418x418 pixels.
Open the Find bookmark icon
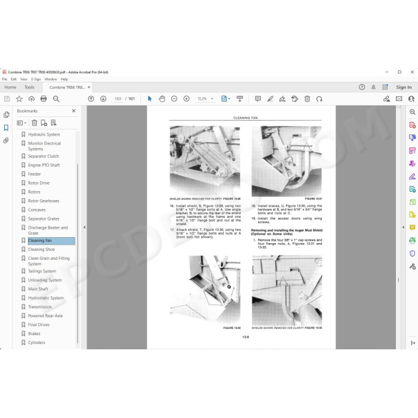click(54, 123)
